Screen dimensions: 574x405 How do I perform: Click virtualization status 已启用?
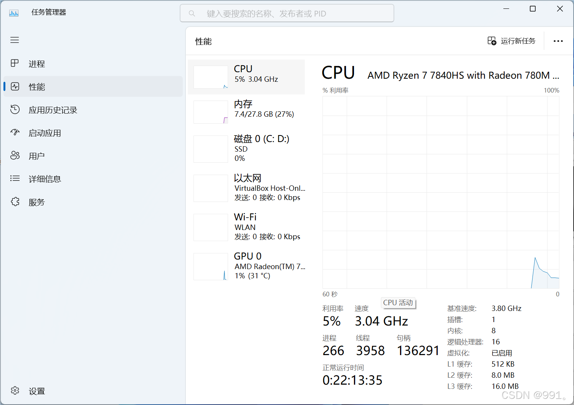[x=502, y=353]
